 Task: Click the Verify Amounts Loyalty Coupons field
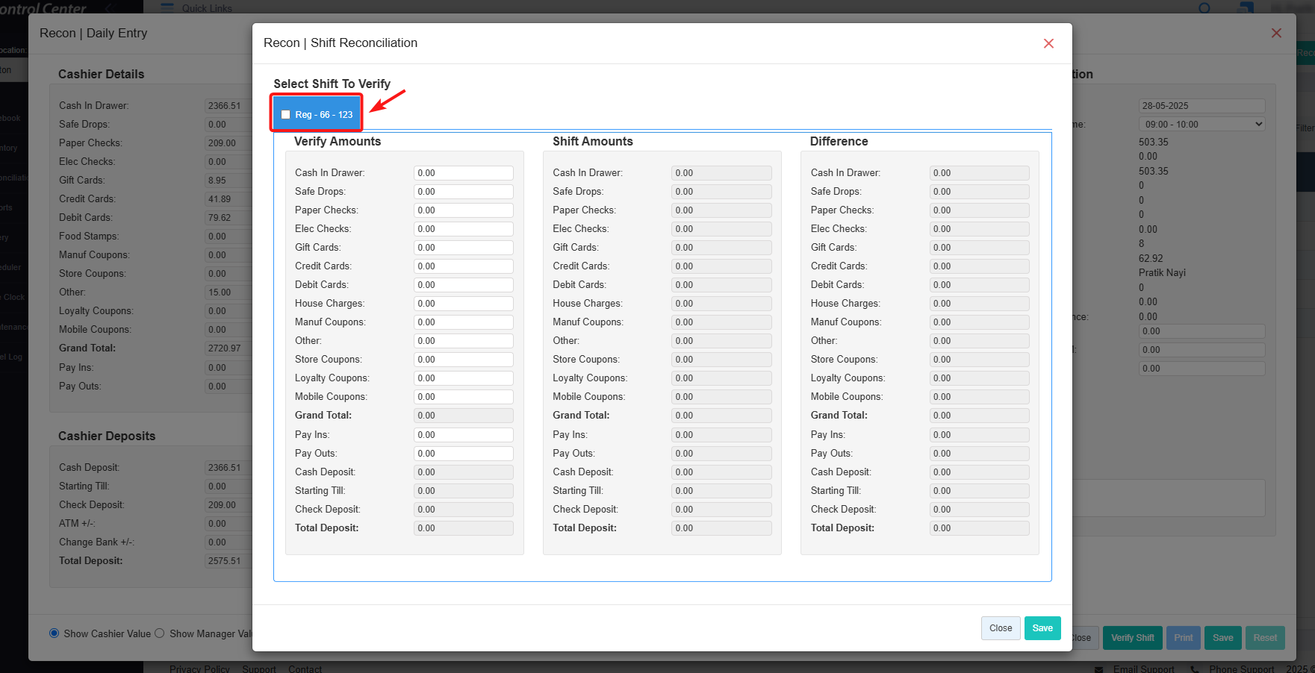click(x=464, y=378)
